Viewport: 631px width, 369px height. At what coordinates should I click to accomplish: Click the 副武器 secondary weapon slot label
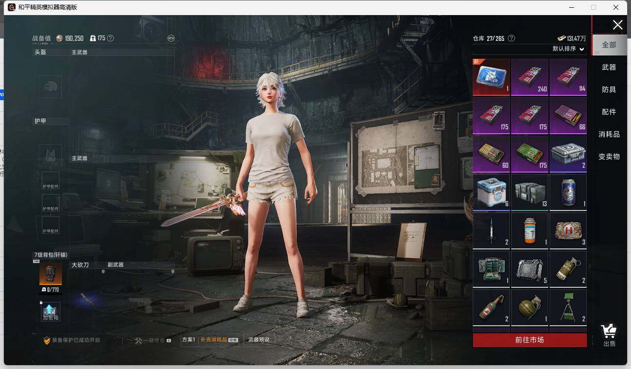tap(116, 265)
